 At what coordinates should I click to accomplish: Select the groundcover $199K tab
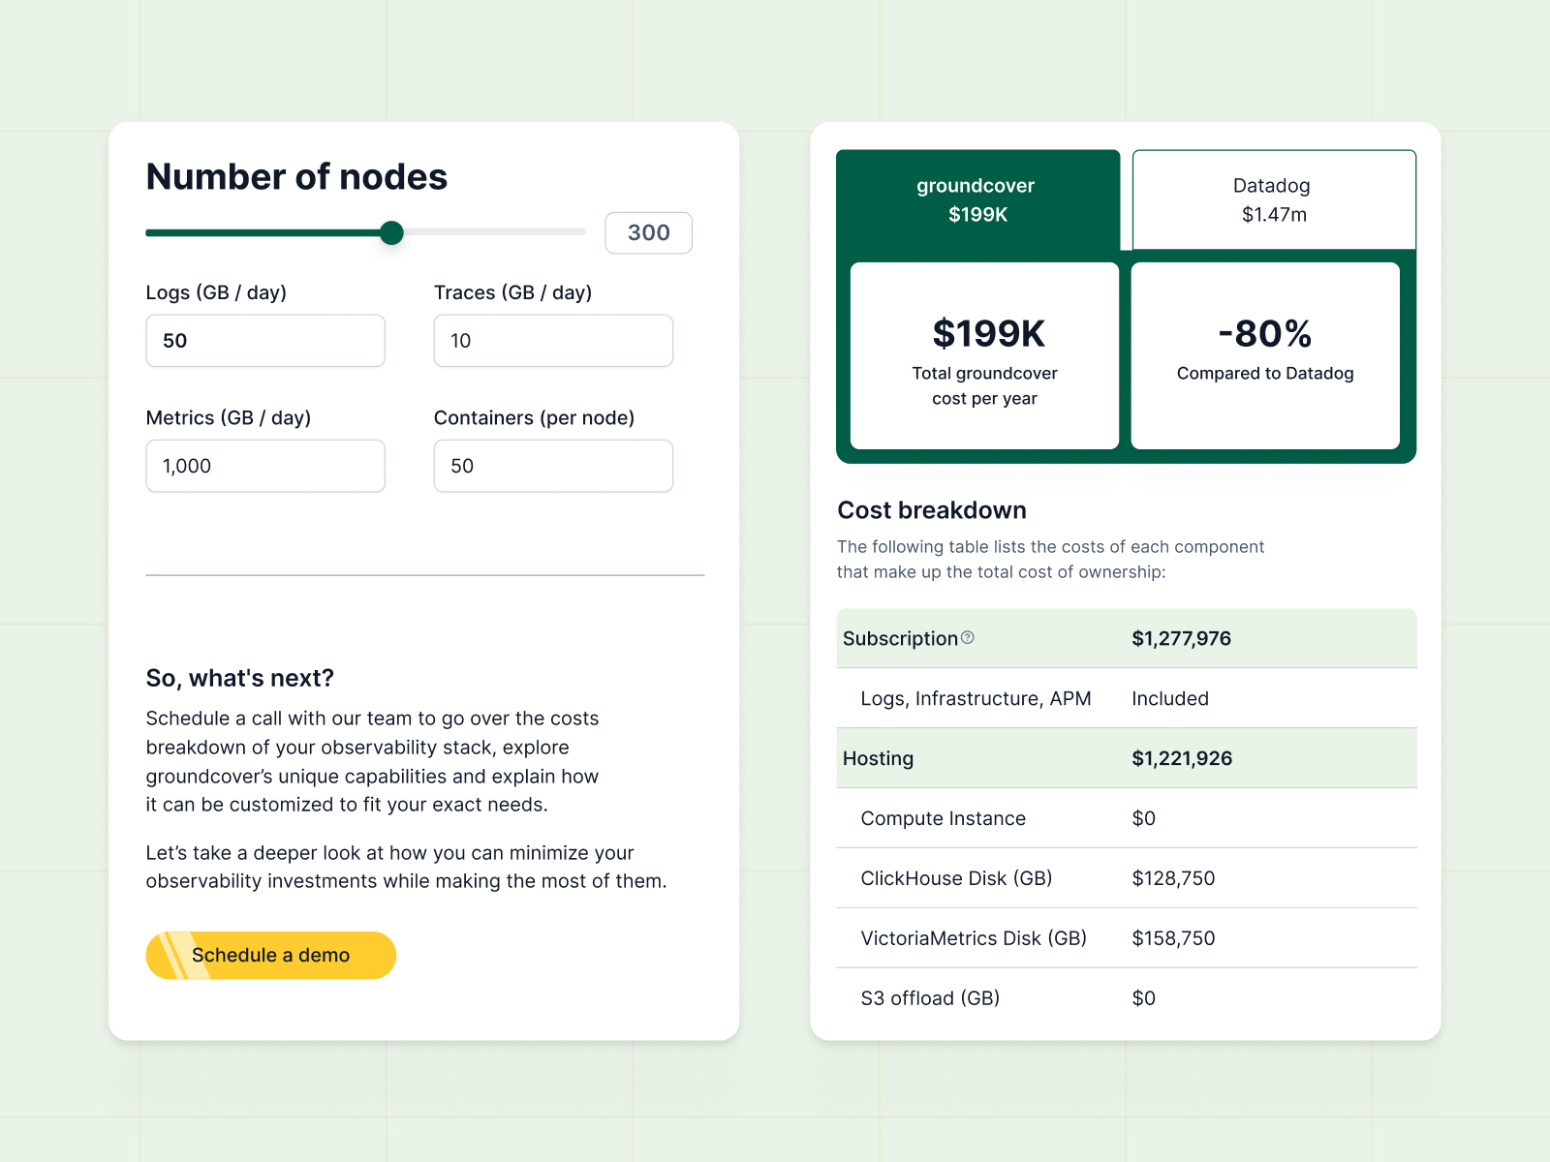977,199
